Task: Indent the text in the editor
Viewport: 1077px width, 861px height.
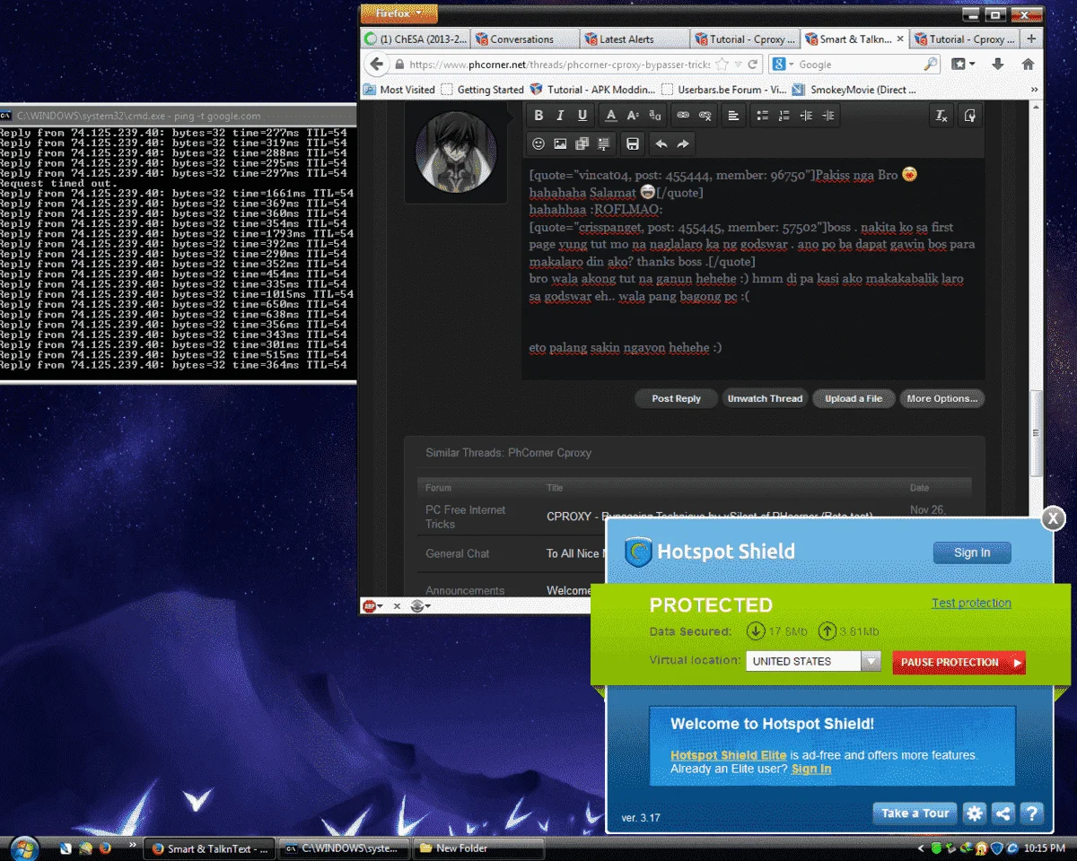Action: [x=828, y=115]
